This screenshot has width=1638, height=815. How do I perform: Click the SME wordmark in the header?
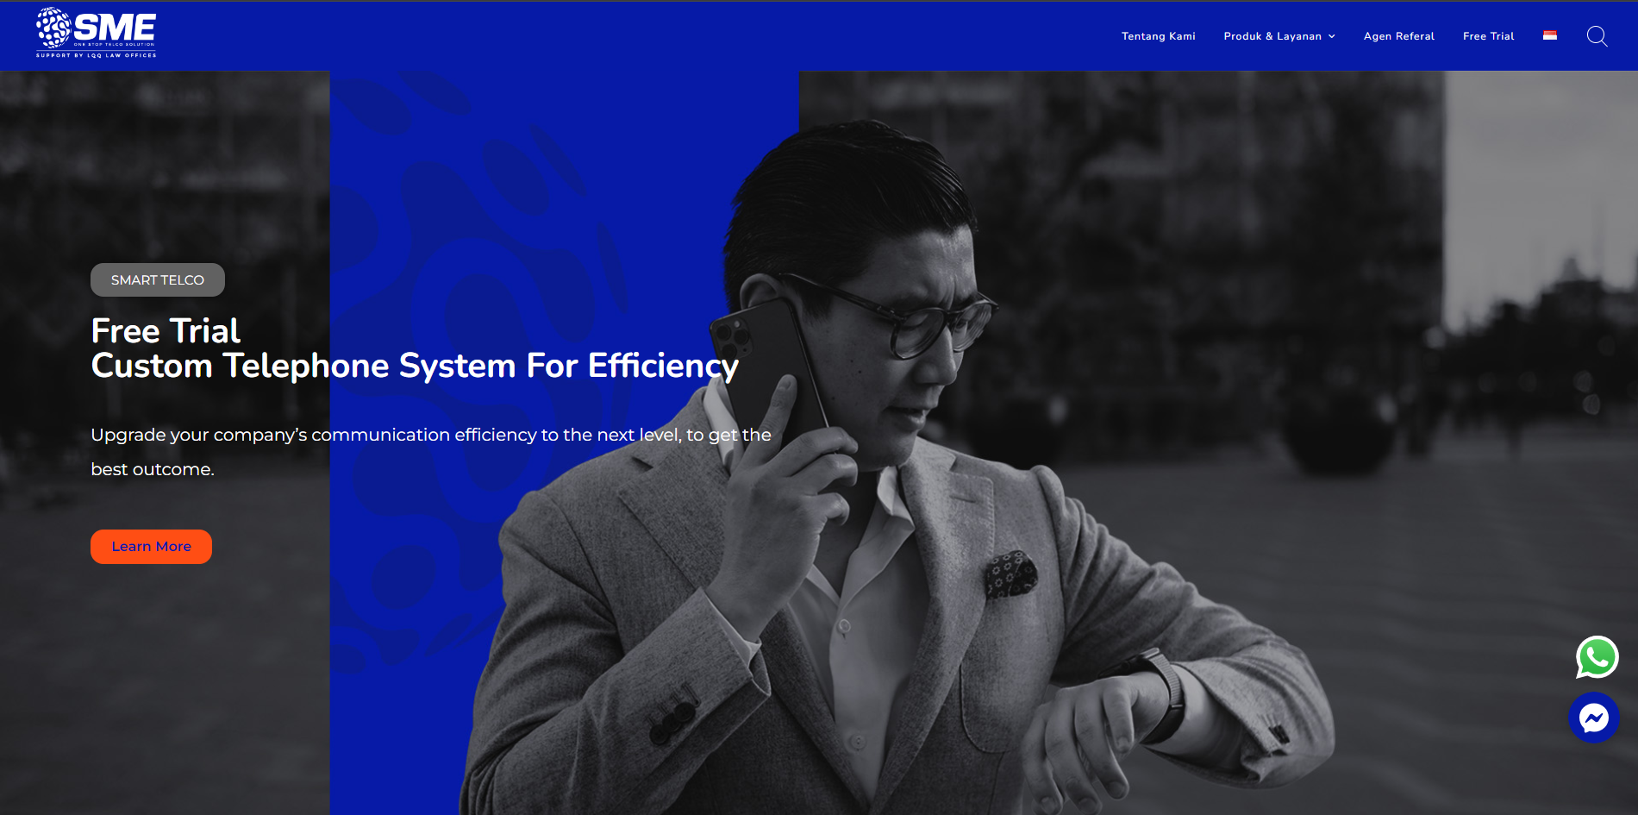(115, 26)
